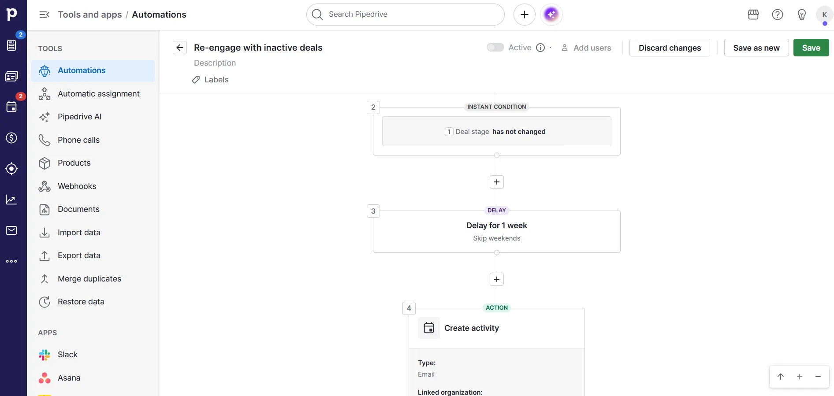The width and height of the screenshot is (834, 396).
Task: Go back with the arrow next to title
Action: [x=180, y=48]
